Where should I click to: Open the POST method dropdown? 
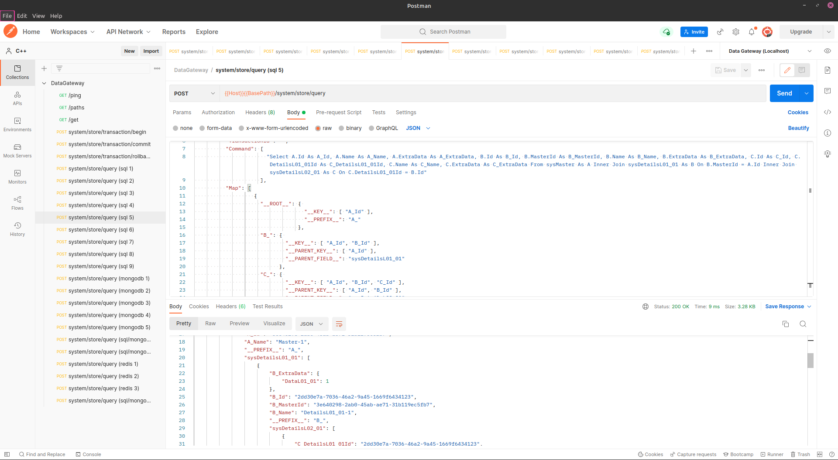[194, 93]
